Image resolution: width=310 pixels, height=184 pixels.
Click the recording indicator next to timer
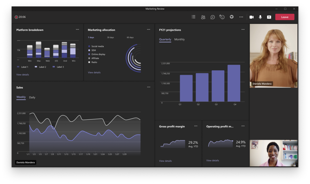[x=16, y=17]
